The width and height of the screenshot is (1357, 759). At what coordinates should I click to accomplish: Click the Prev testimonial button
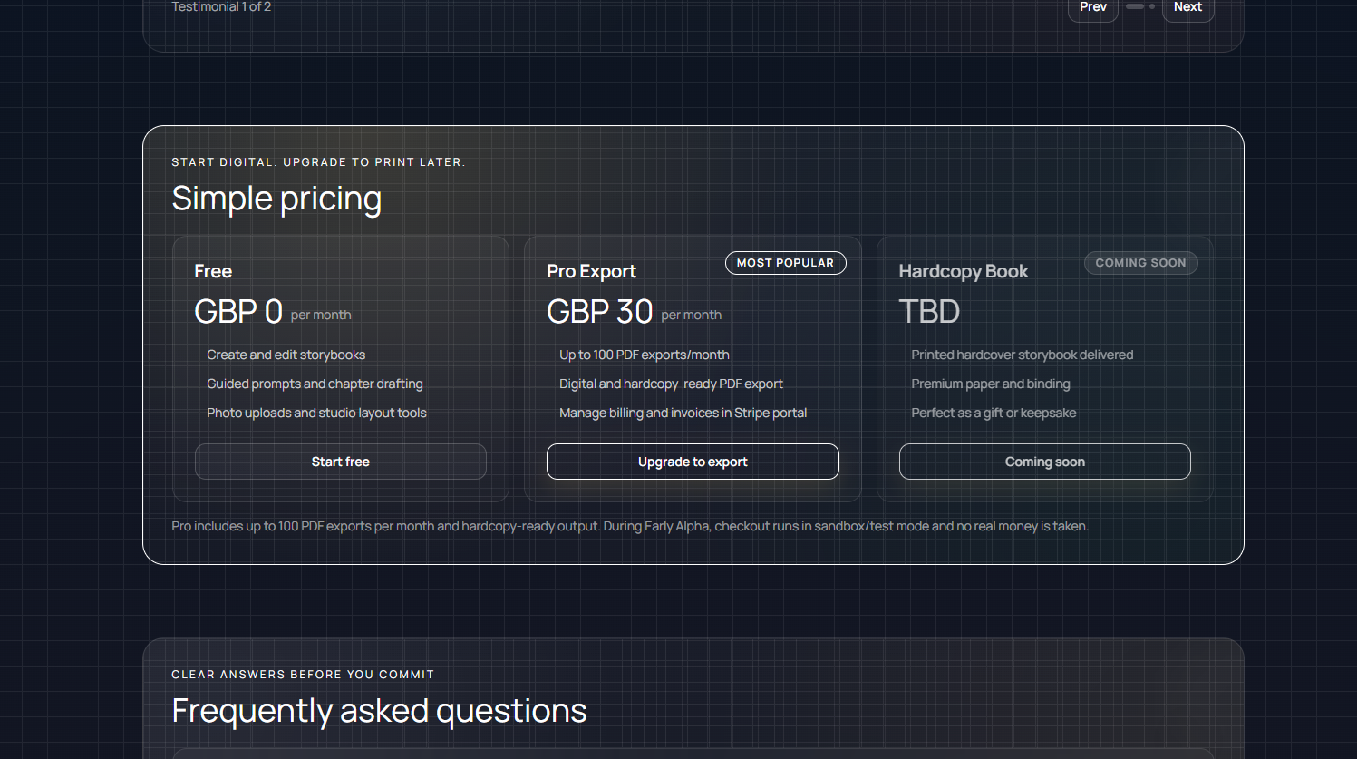(x=1092, y=7)
